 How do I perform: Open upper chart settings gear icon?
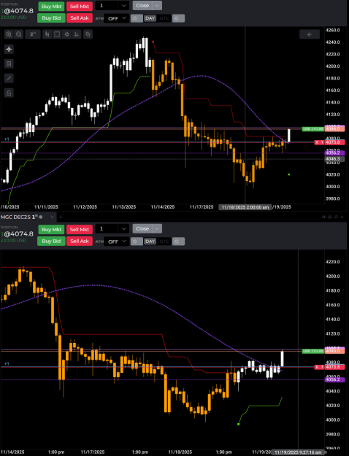click(67, 34)
